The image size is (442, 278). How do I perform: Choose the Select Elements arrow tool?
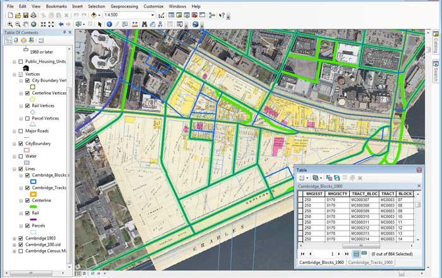pos(100,25)
